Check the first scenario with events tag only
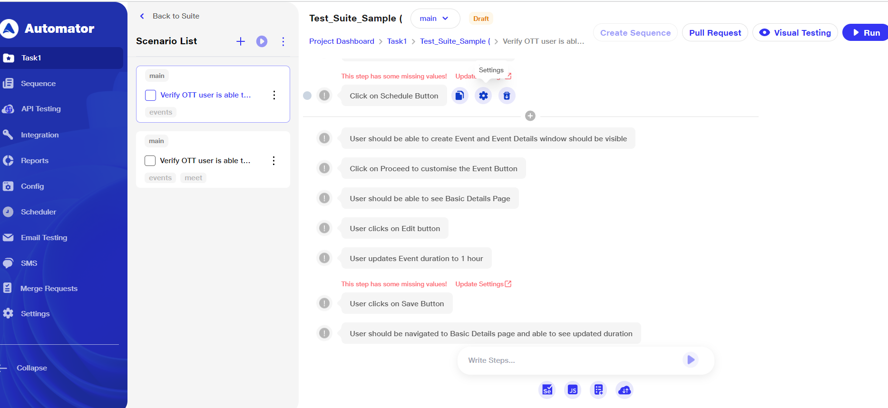 coord(150,95)
